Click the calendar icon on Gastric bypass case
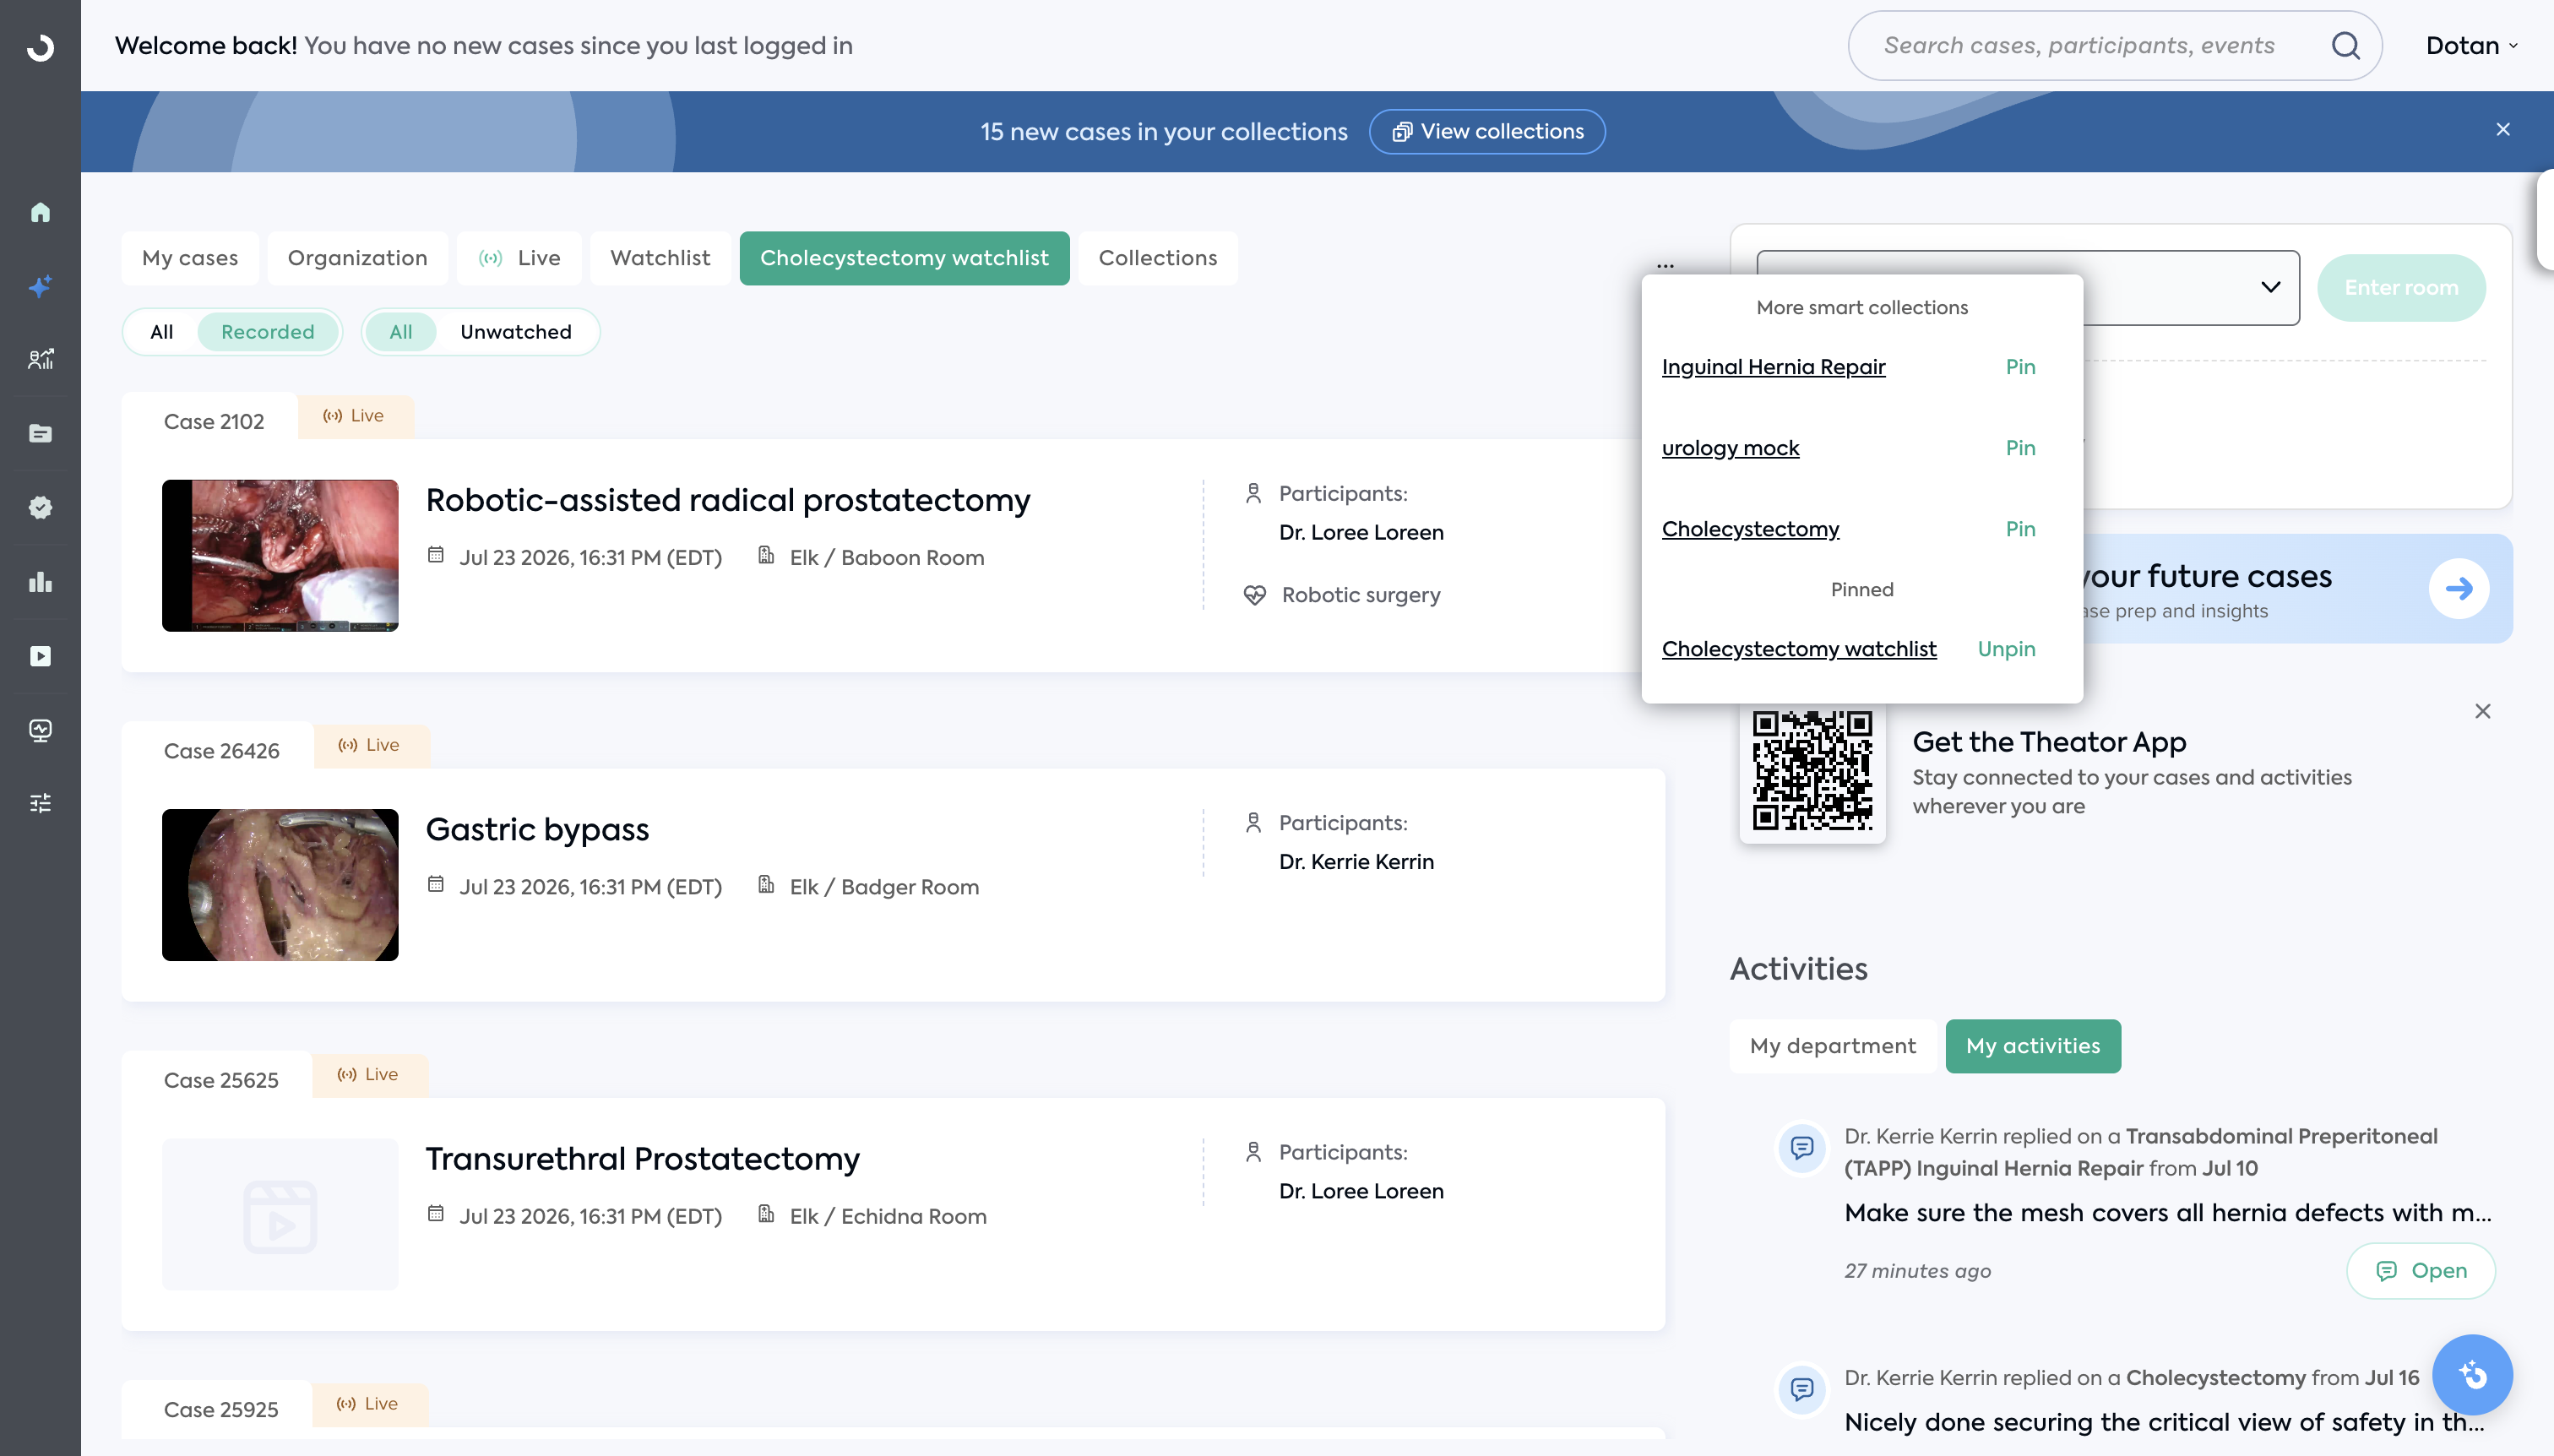Image resolution: width=2554 pixels, height=1456 pixels. (x=436, y=885)
